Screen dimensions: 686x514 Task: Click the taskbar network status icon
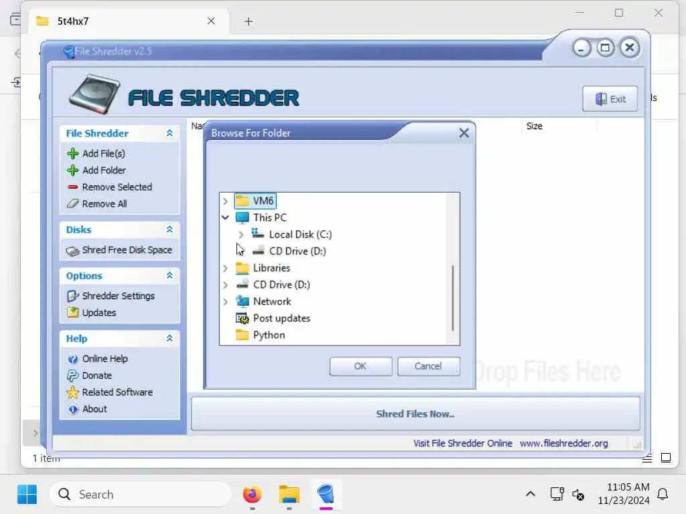coord(557,495)
